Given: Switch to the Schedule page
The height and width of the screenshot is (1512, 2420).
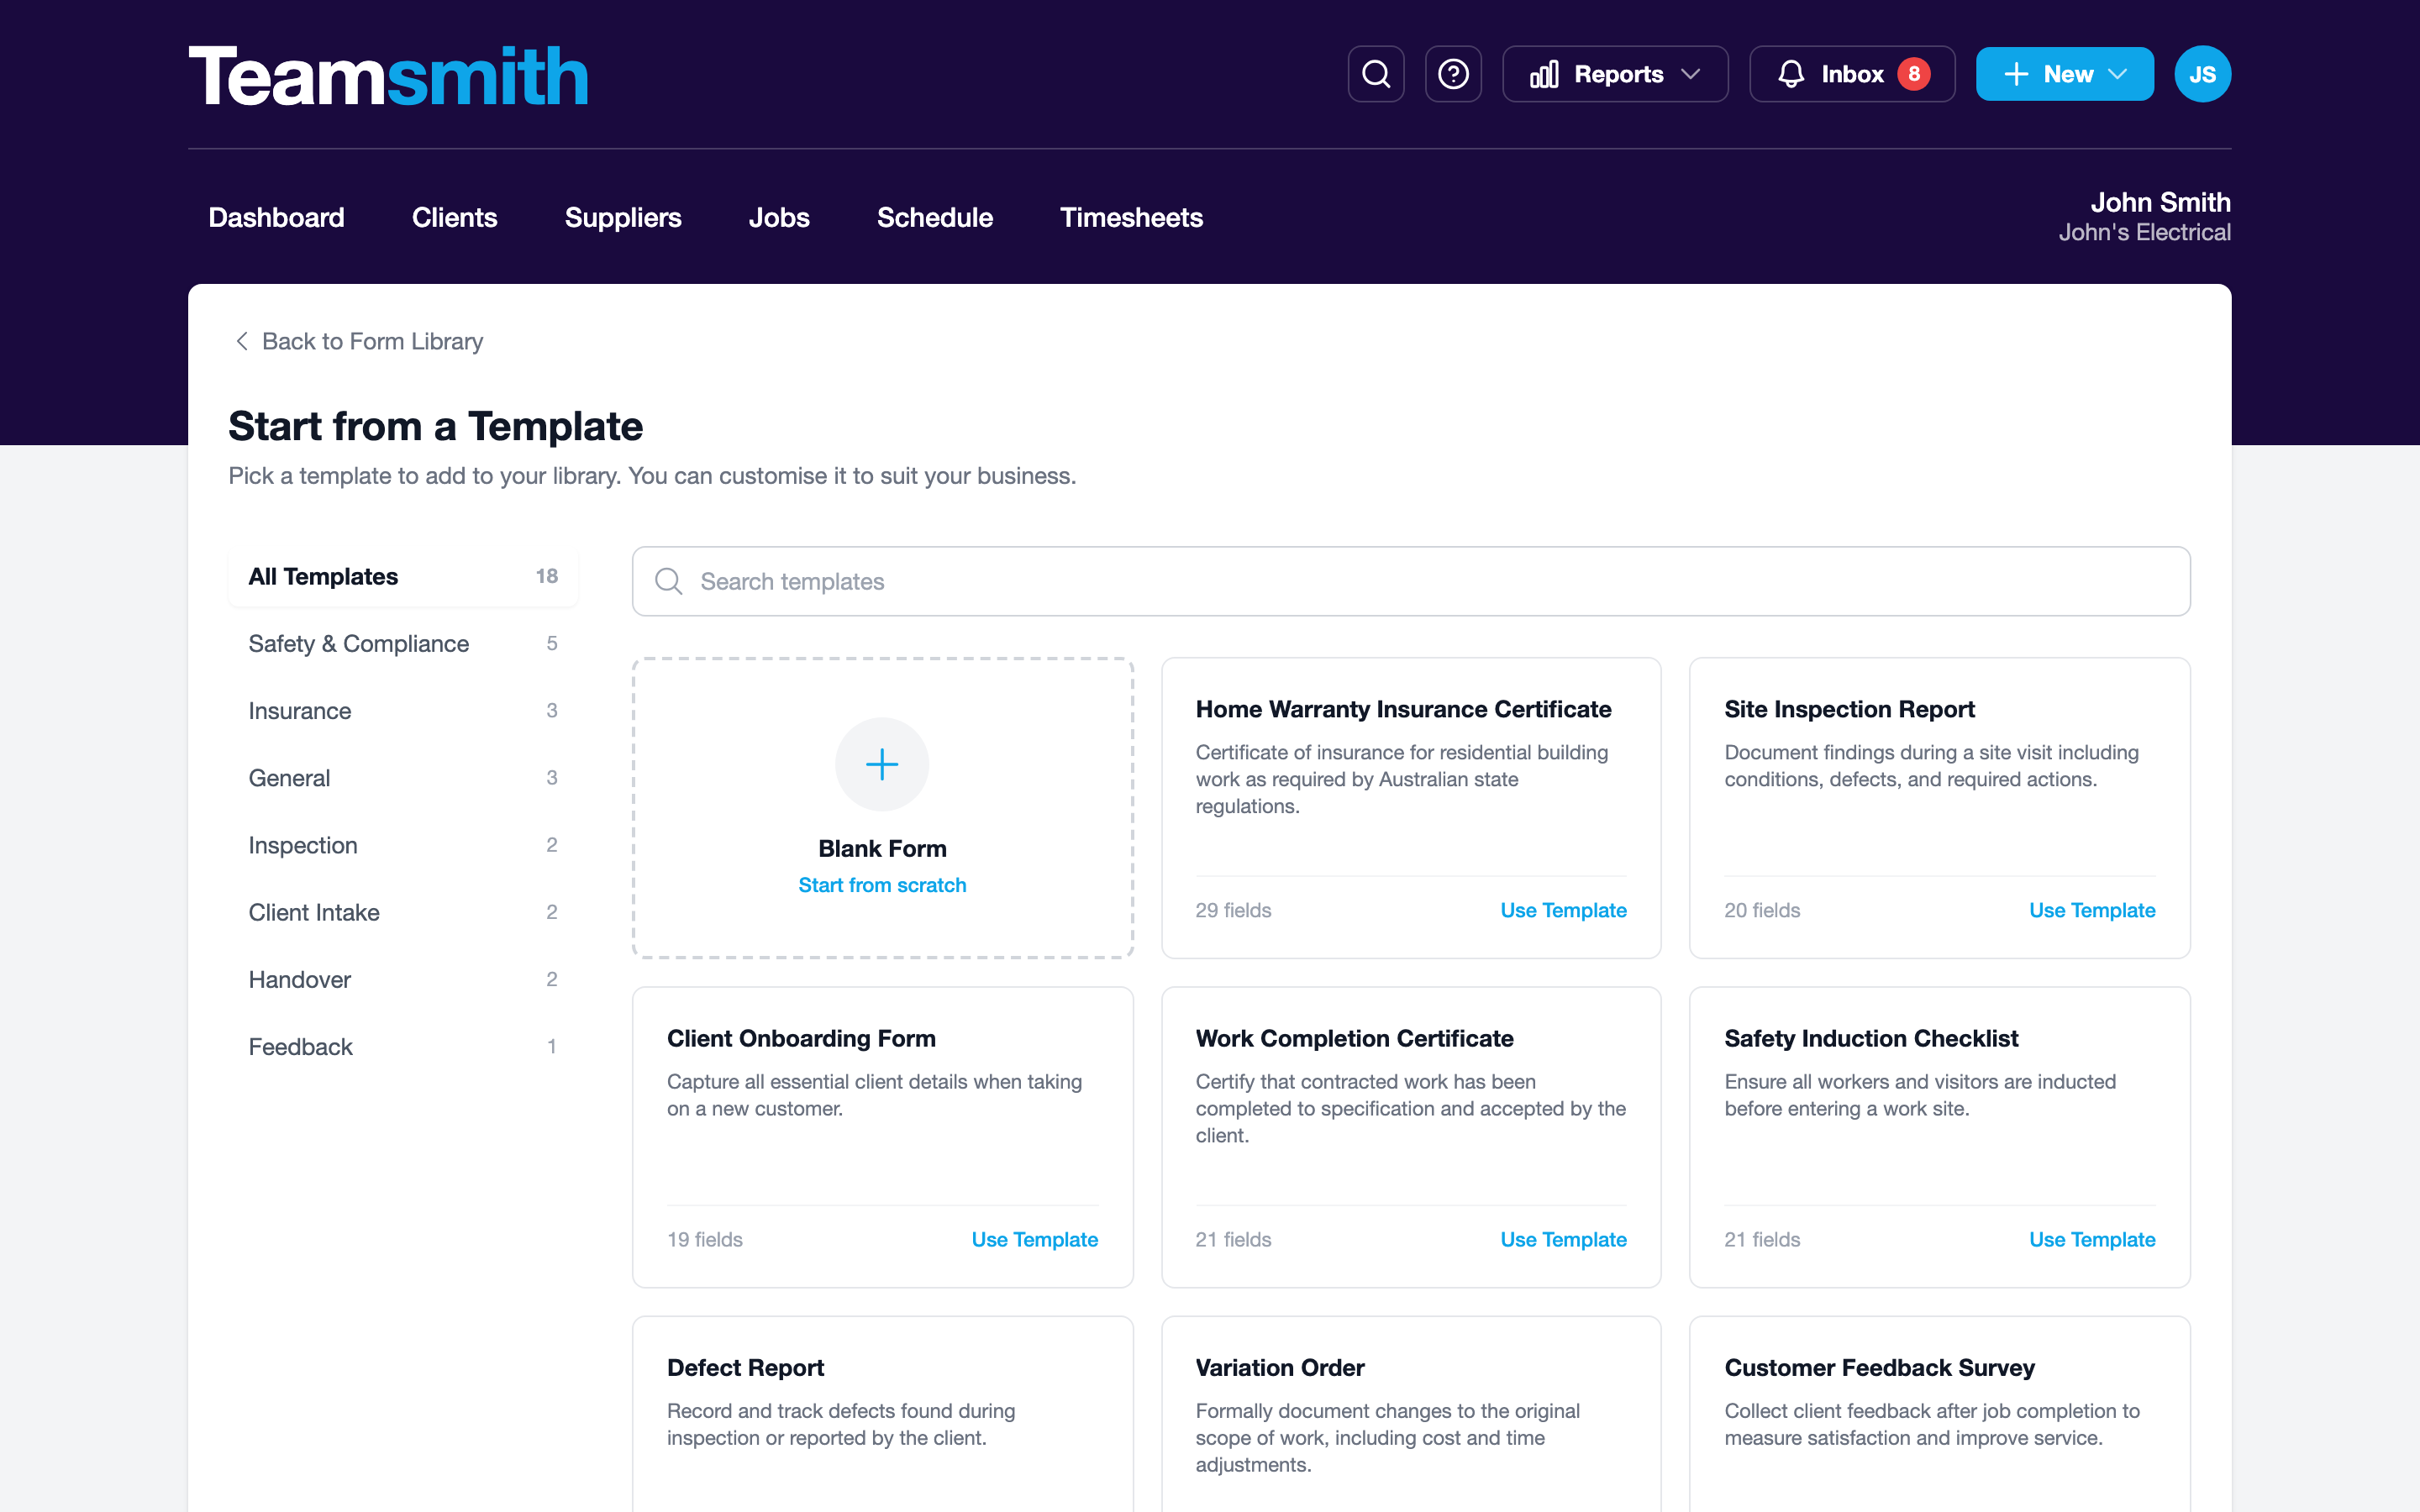Looking at the screenshot, I should point(935,217).
